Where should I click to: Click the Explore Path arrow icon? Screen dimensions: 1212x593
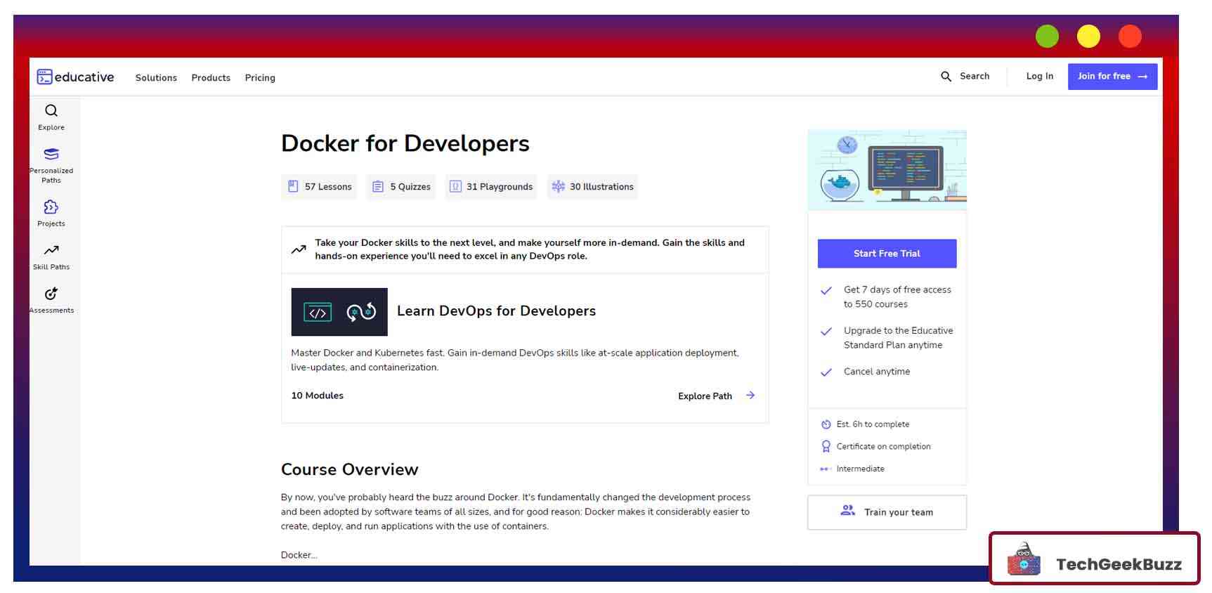click(x=750, y=396)
